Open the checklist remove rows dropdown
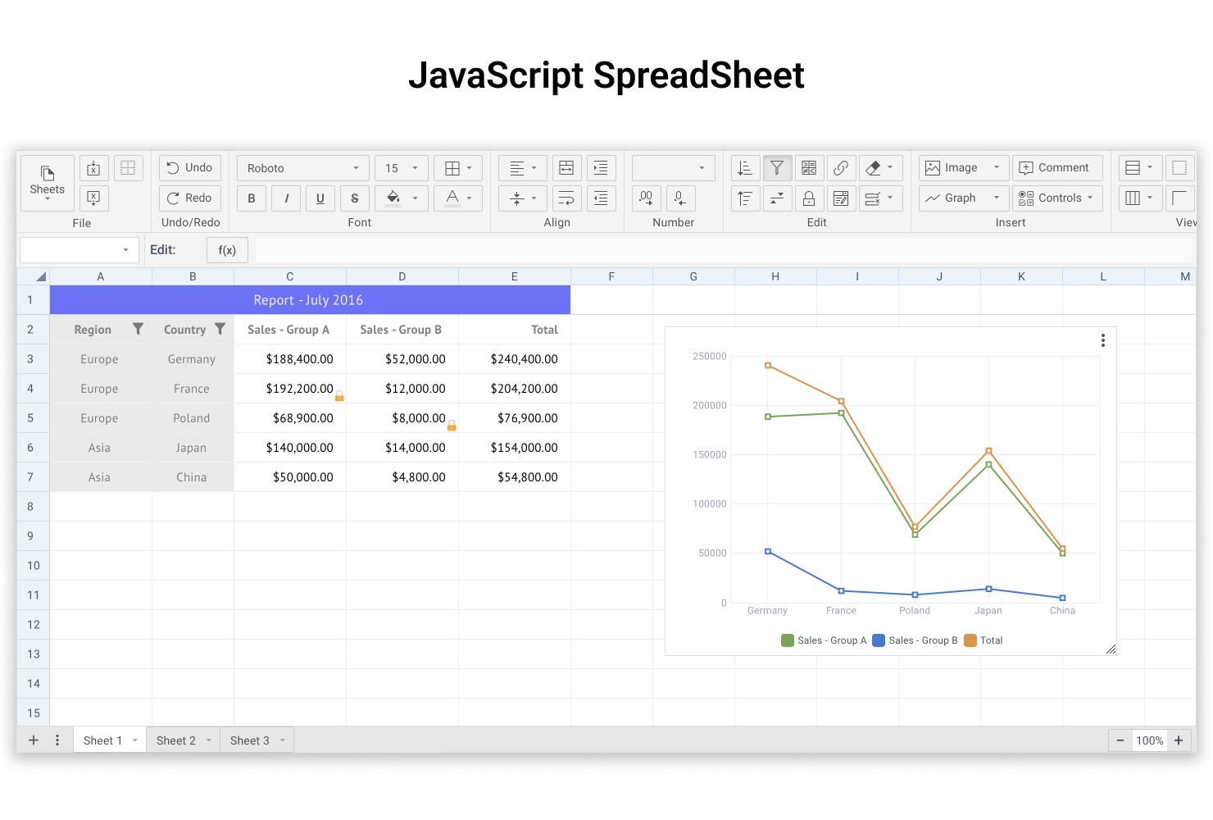 point(880,198)
